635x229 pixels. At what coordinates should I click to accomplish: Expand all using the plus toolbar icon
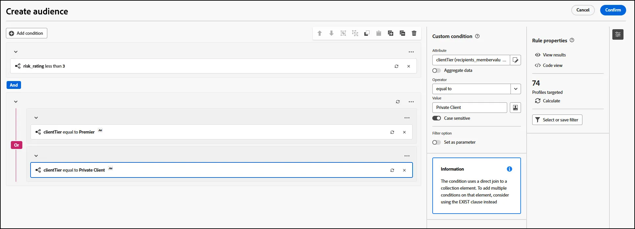click(x=391, y=33)
